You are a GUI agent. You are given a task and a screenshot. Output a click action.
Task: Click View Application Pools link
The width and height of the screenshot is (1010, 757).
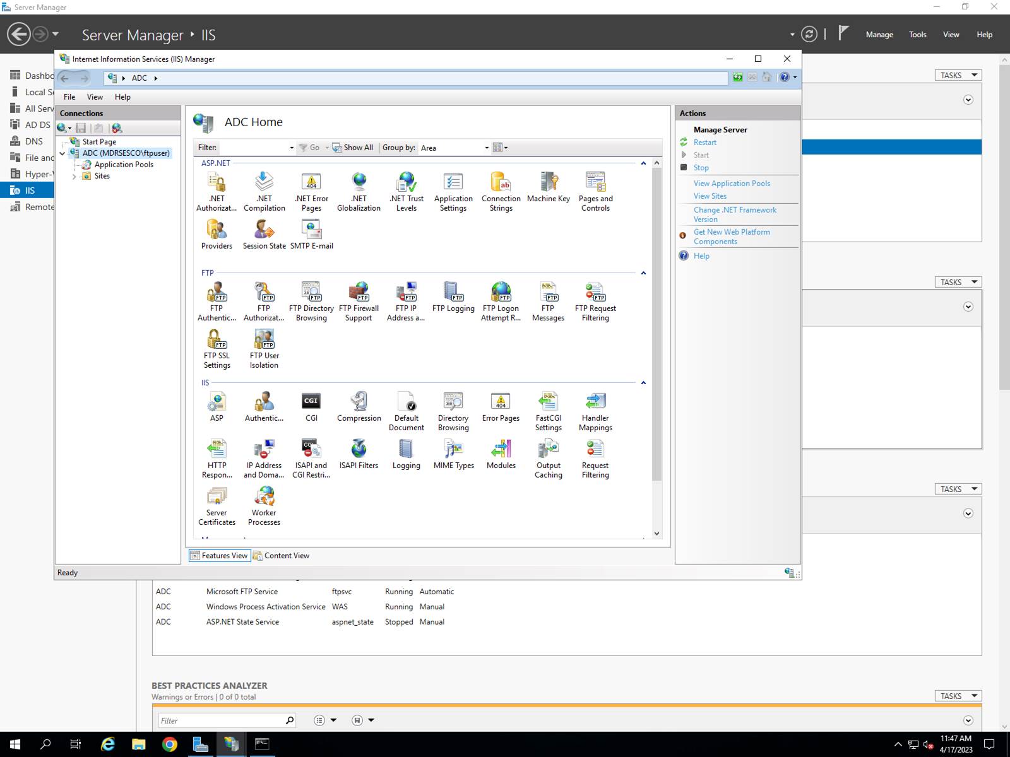tap(732, 184)
